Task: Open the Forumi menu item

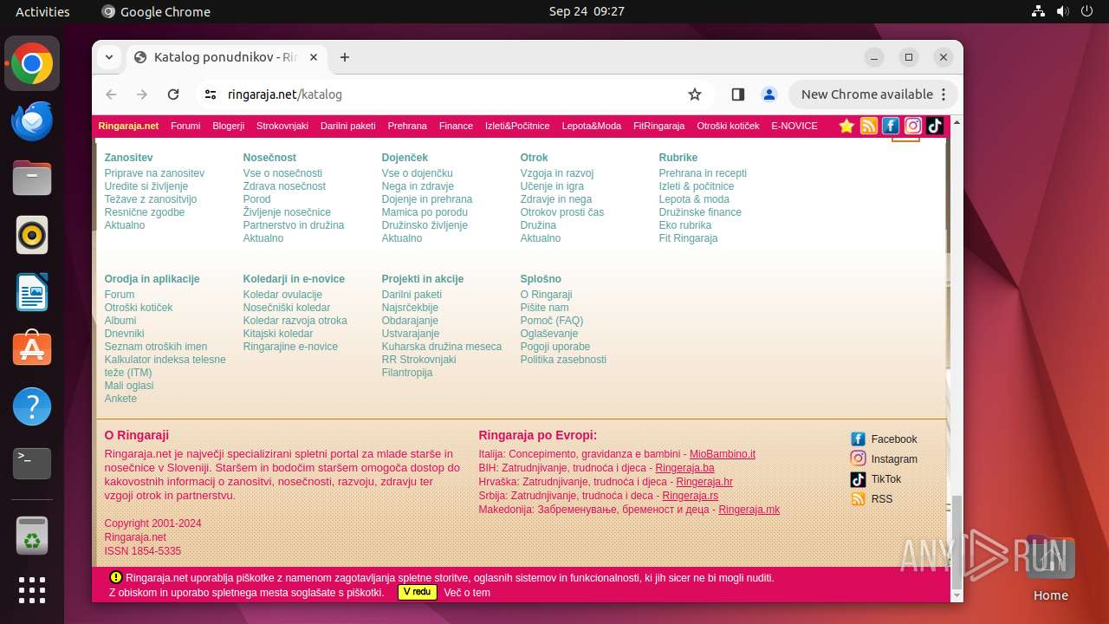Action: tap(185, 126)
